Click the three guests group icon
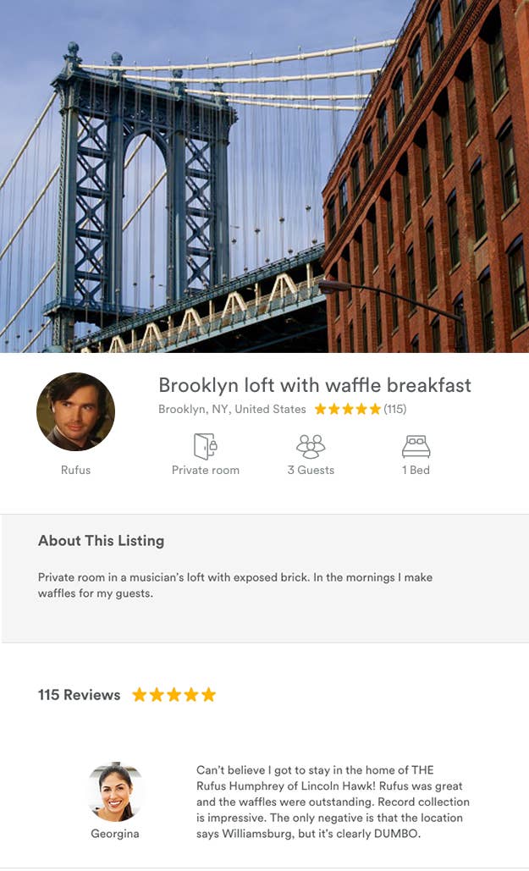This screenshot has width=529, height=871. click(x=311, y=446)
